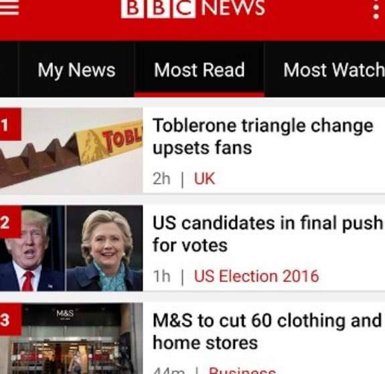Select rank 1 badge on Toblerone story
The width and height of the screenshot is (385, 374).
[10, 124]
